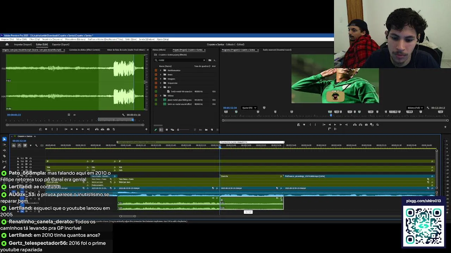This screenshot has height=253, width=451.
Task: Select the Track Select Forward tool
Action: coord(4,145)
